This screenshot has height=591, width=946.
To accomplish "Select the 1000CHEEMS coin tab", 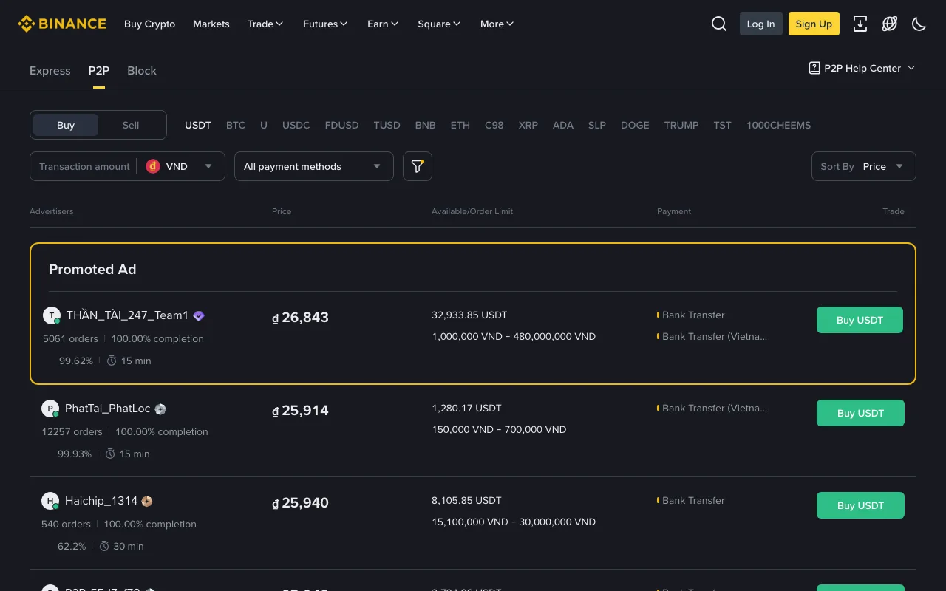I will click(x=779, y=125).
